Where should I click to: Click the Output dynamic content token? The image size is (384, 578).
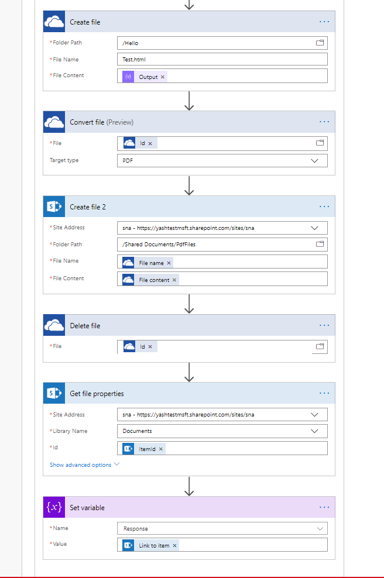pos(145,77)
